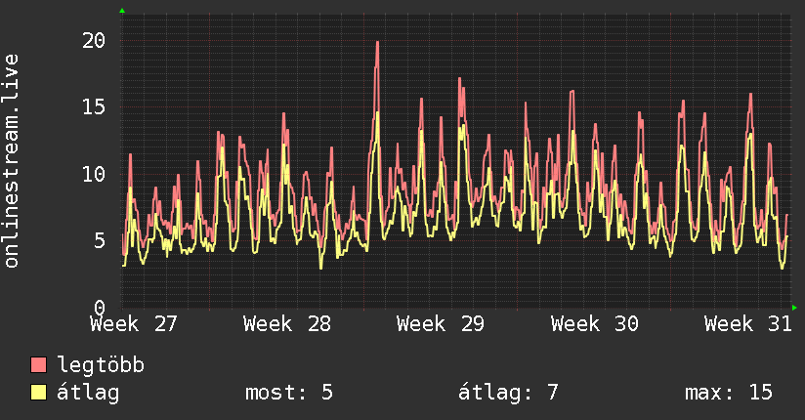Viewport: 805px width, 420px height.
Task: Click the y-axis value 5
Action: [100, 241]
